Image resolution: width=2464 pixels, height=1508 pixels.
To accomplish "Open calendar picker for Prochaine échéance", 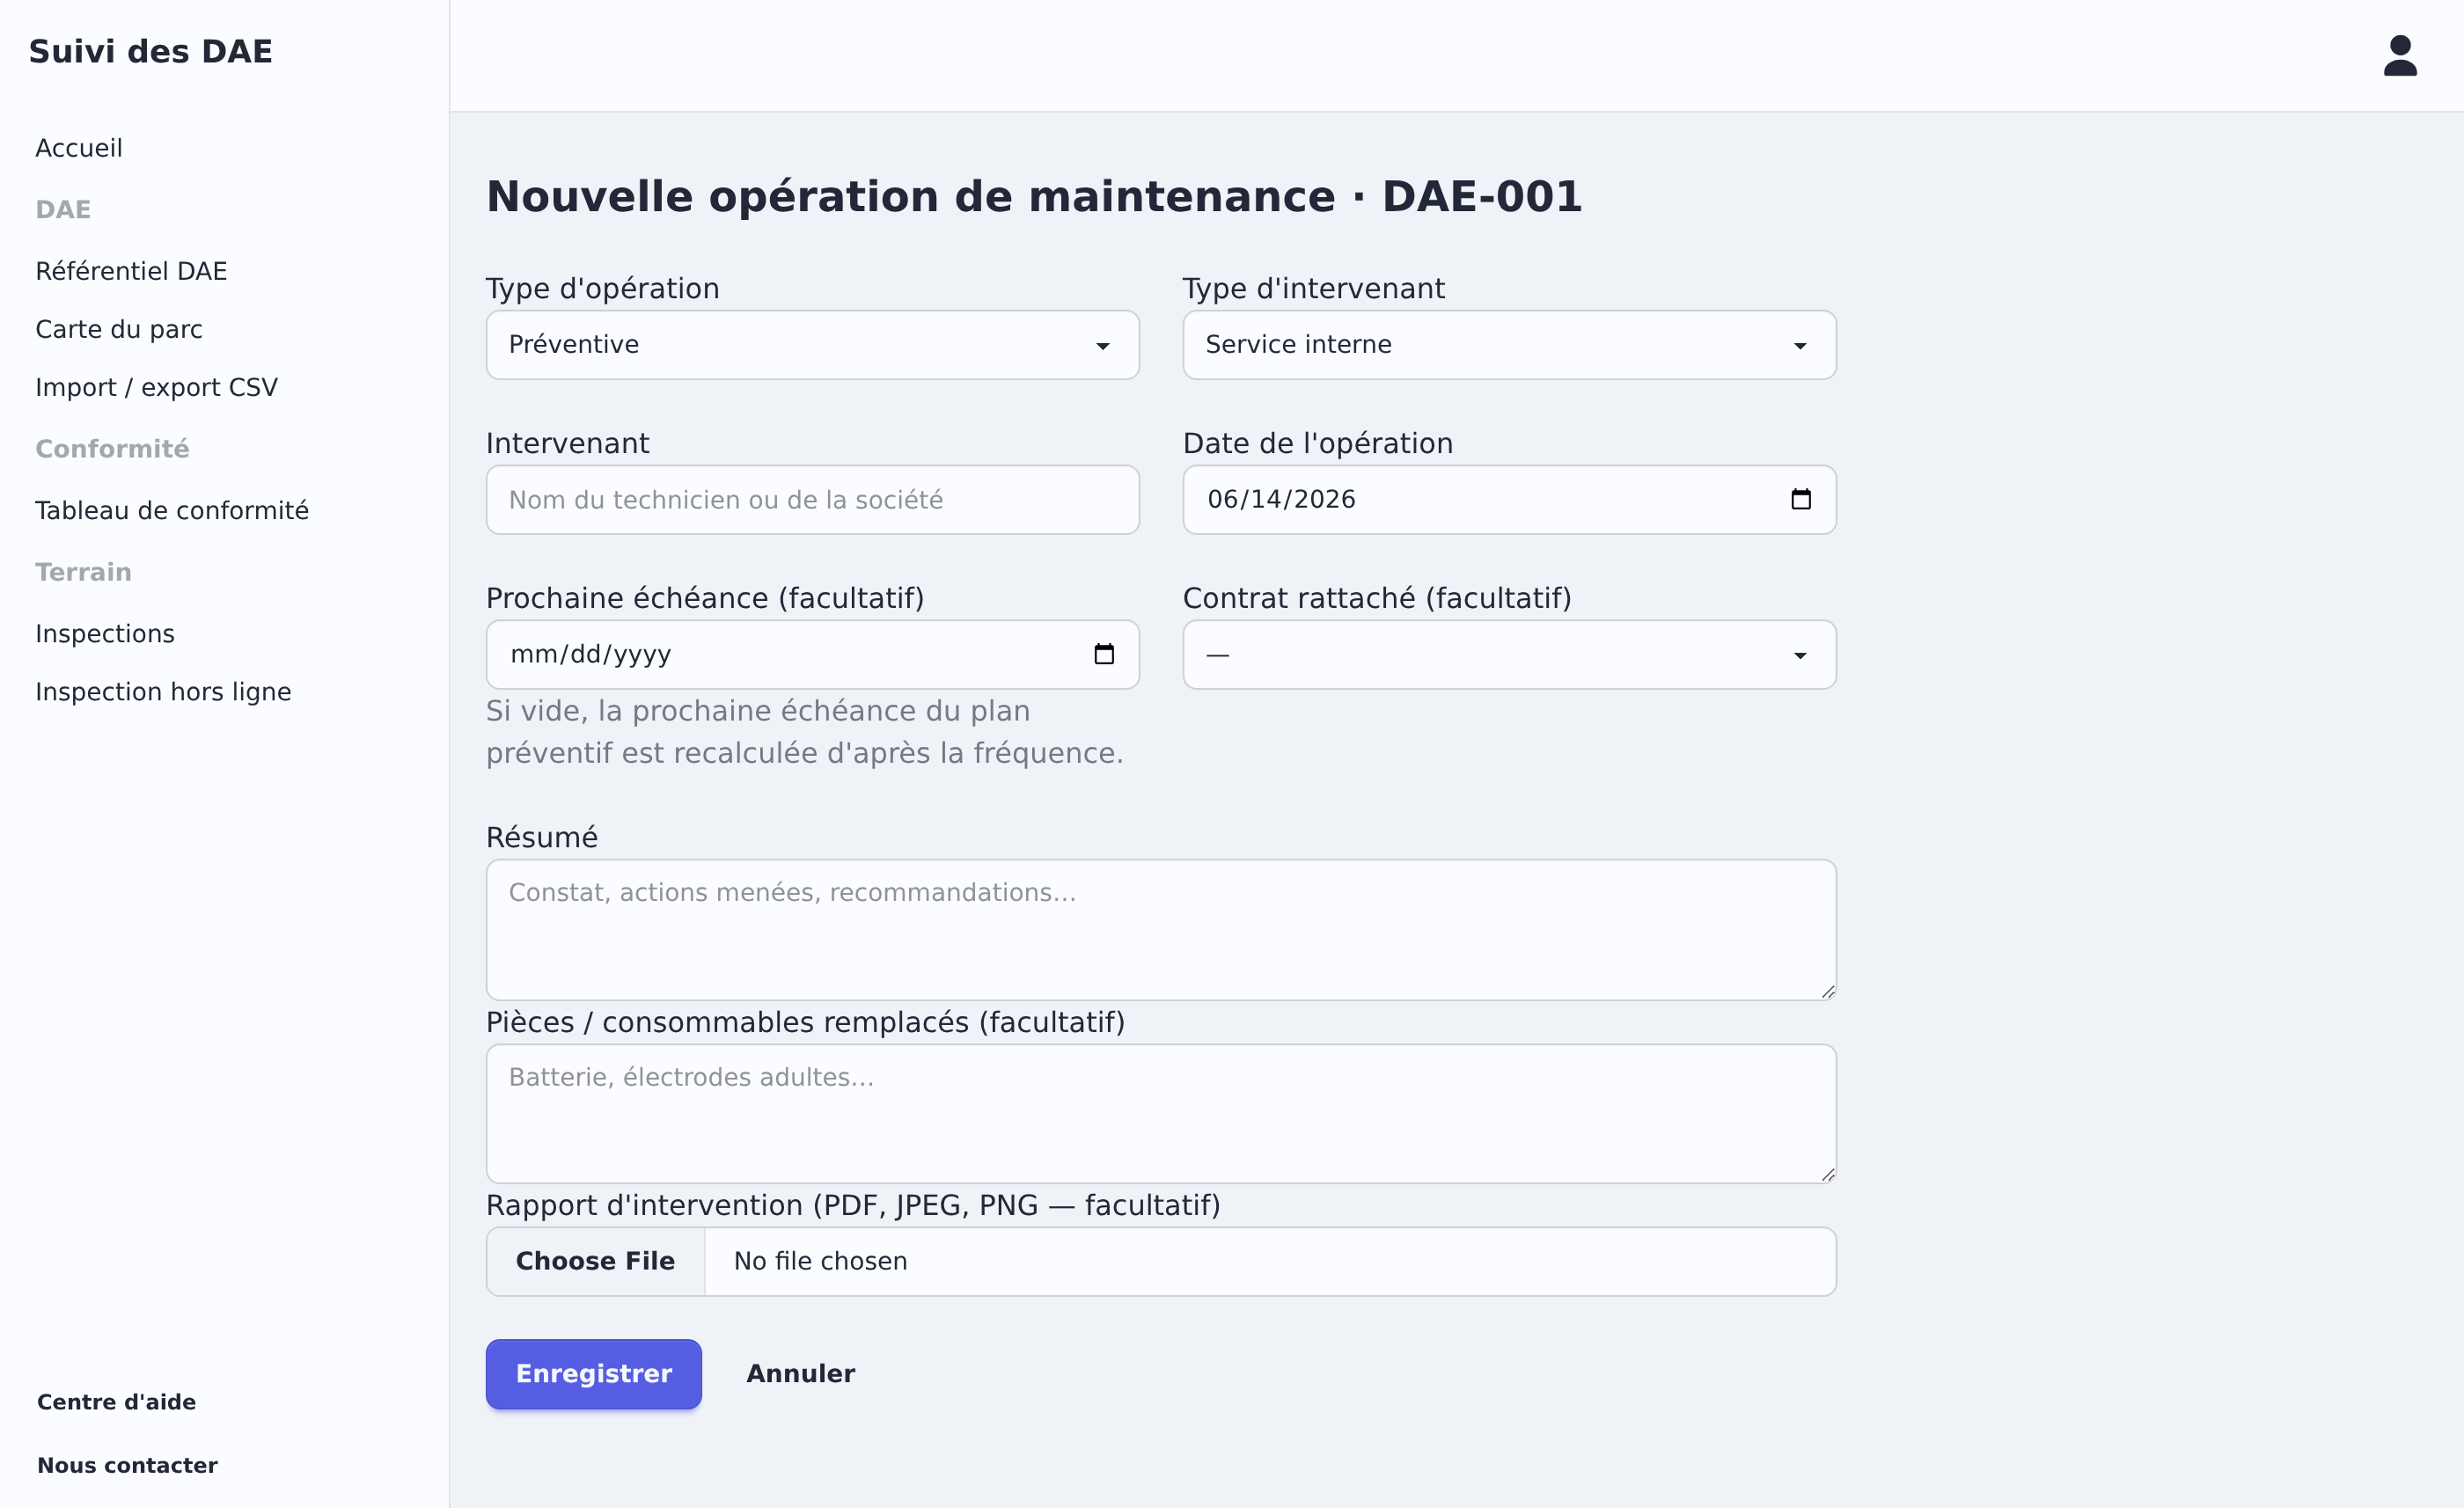I will pyautogui.click(x=1103, y=654).
